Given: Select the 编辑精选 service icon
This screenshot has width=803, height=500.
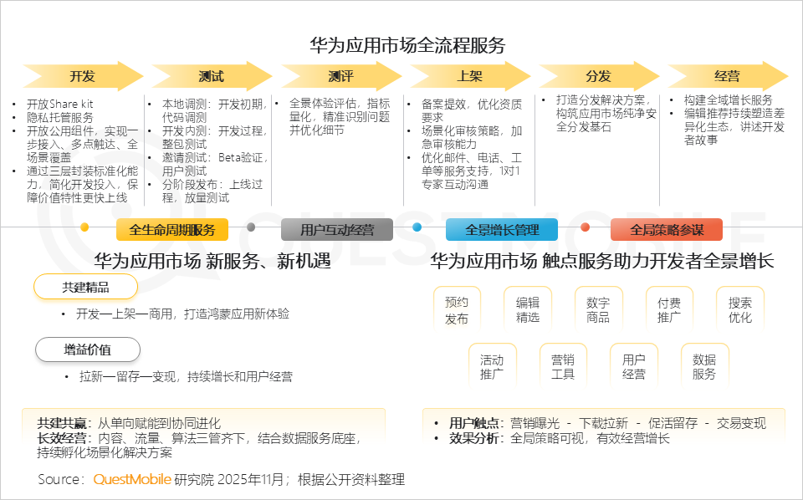Looking at the screenshot, I should point(527,308).
